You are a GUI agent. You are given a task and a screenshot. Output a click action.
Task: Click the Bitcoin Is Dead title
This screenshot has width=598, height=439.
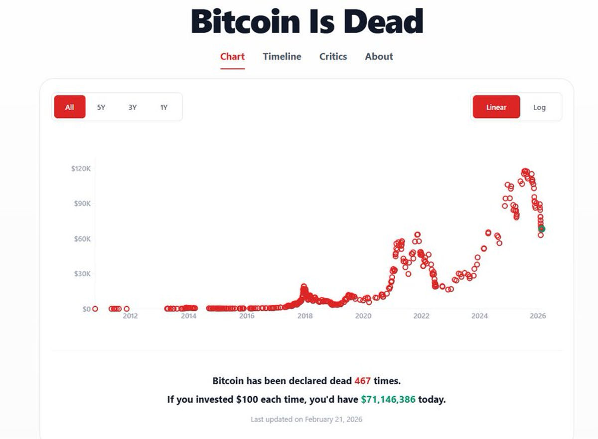coord(307,21)
